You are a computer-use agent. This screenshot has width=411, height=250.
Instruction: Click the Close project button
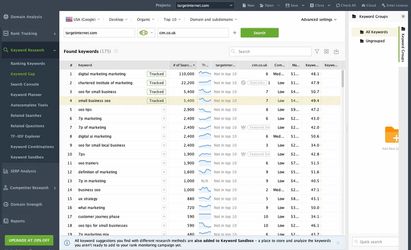click(x=317, y=5)
